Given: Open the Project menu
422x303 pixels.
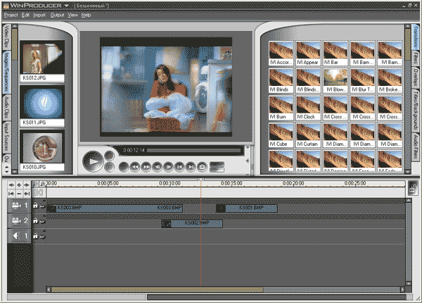Looking at the screenshot, I should (11, 14).
